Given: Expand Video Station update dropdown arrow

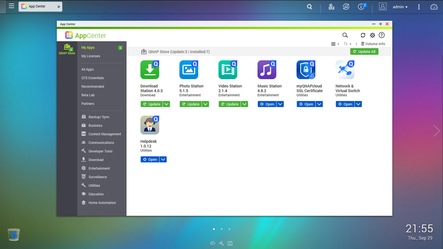Looking at the screenshot, I should [x=244, y=104].
